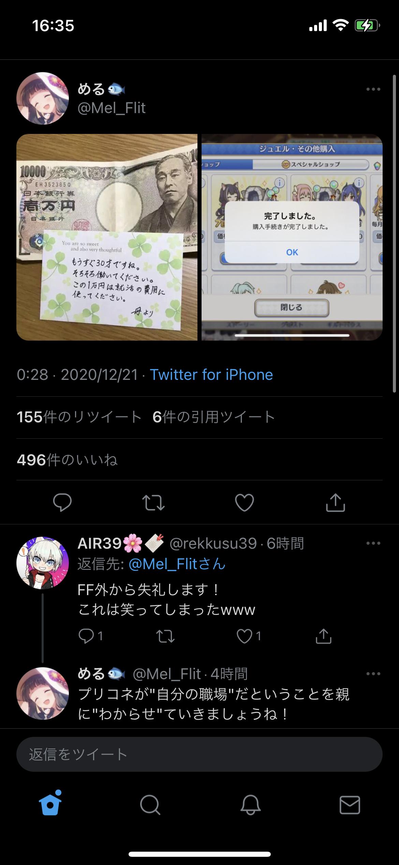
Task: Like AIR39's reply heart icon
Action: [x=244, y=636]
